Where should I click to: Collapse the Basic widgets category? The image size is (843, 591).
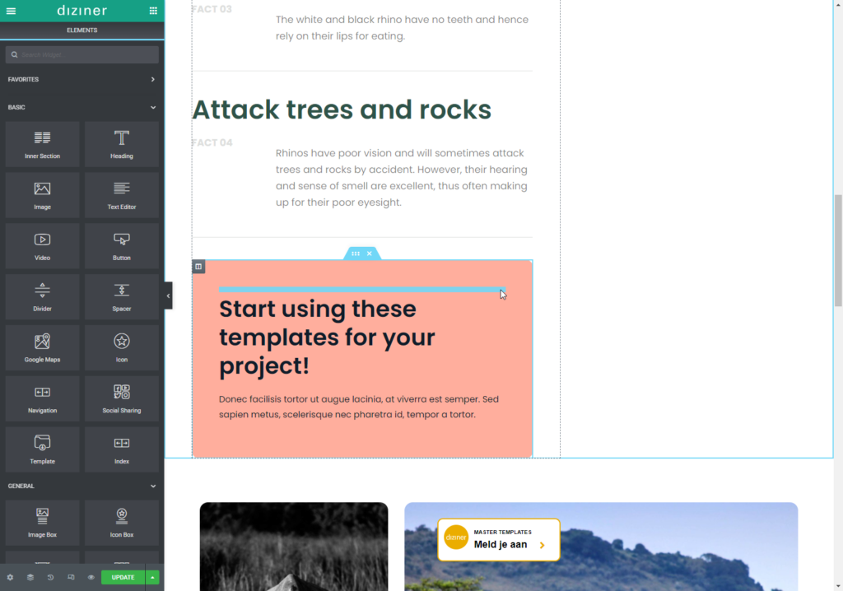(x=152, y=107)
